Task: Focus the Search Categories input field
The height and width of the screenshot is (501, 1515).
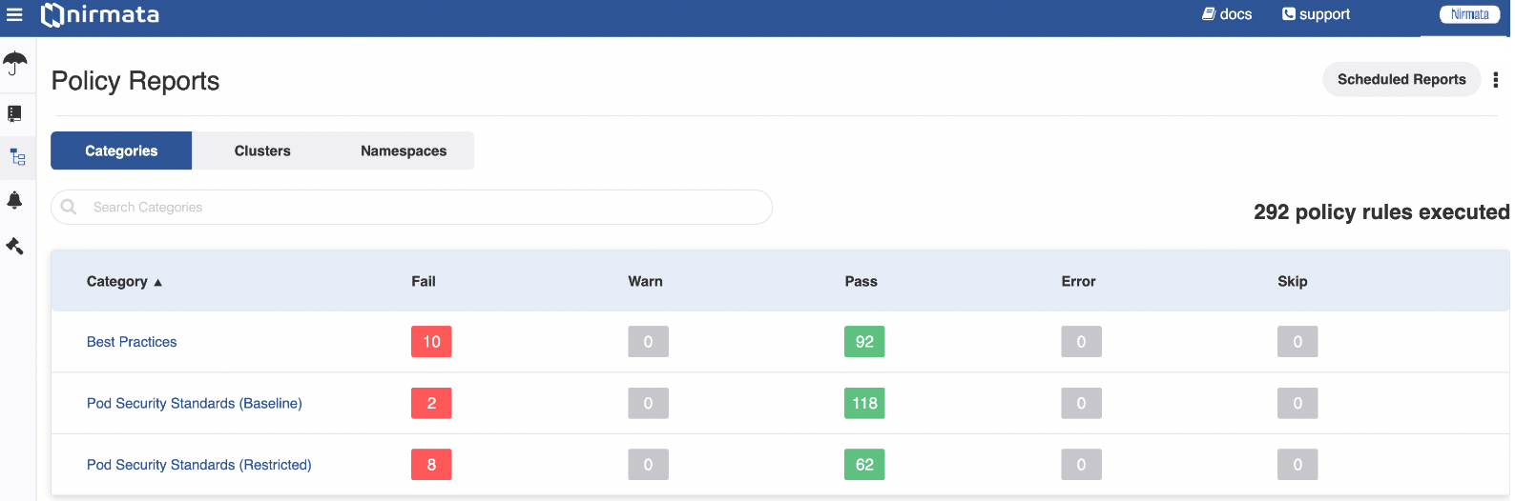Action: click(x=411, y=207)
